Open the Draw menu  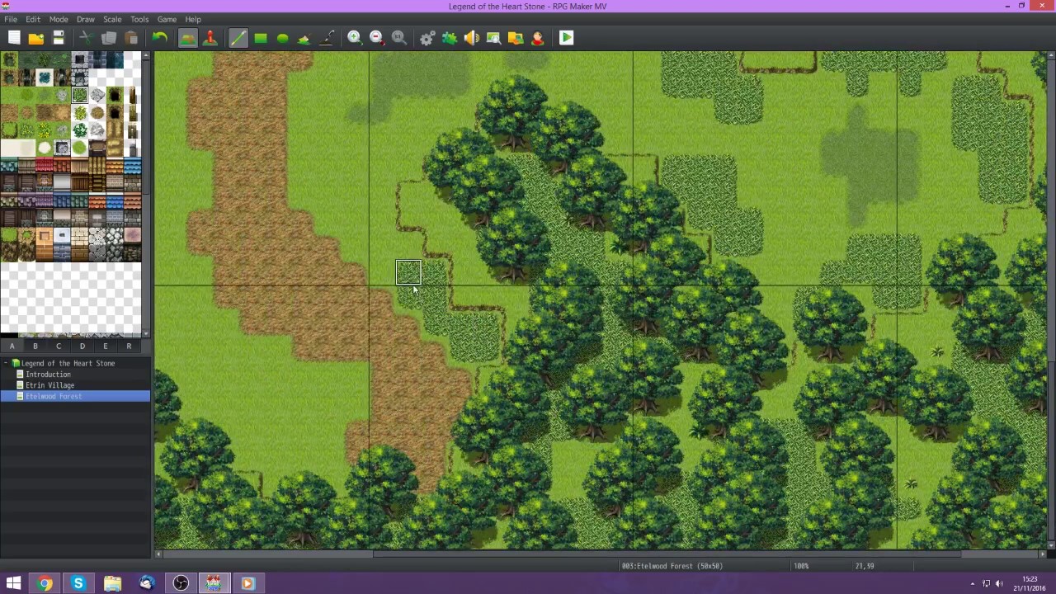click(86, 19)
